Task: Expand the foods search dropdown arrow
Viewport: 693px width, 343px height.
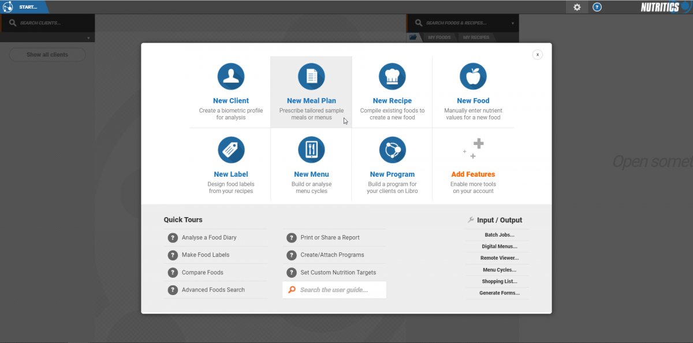Action: pos(513,24)
